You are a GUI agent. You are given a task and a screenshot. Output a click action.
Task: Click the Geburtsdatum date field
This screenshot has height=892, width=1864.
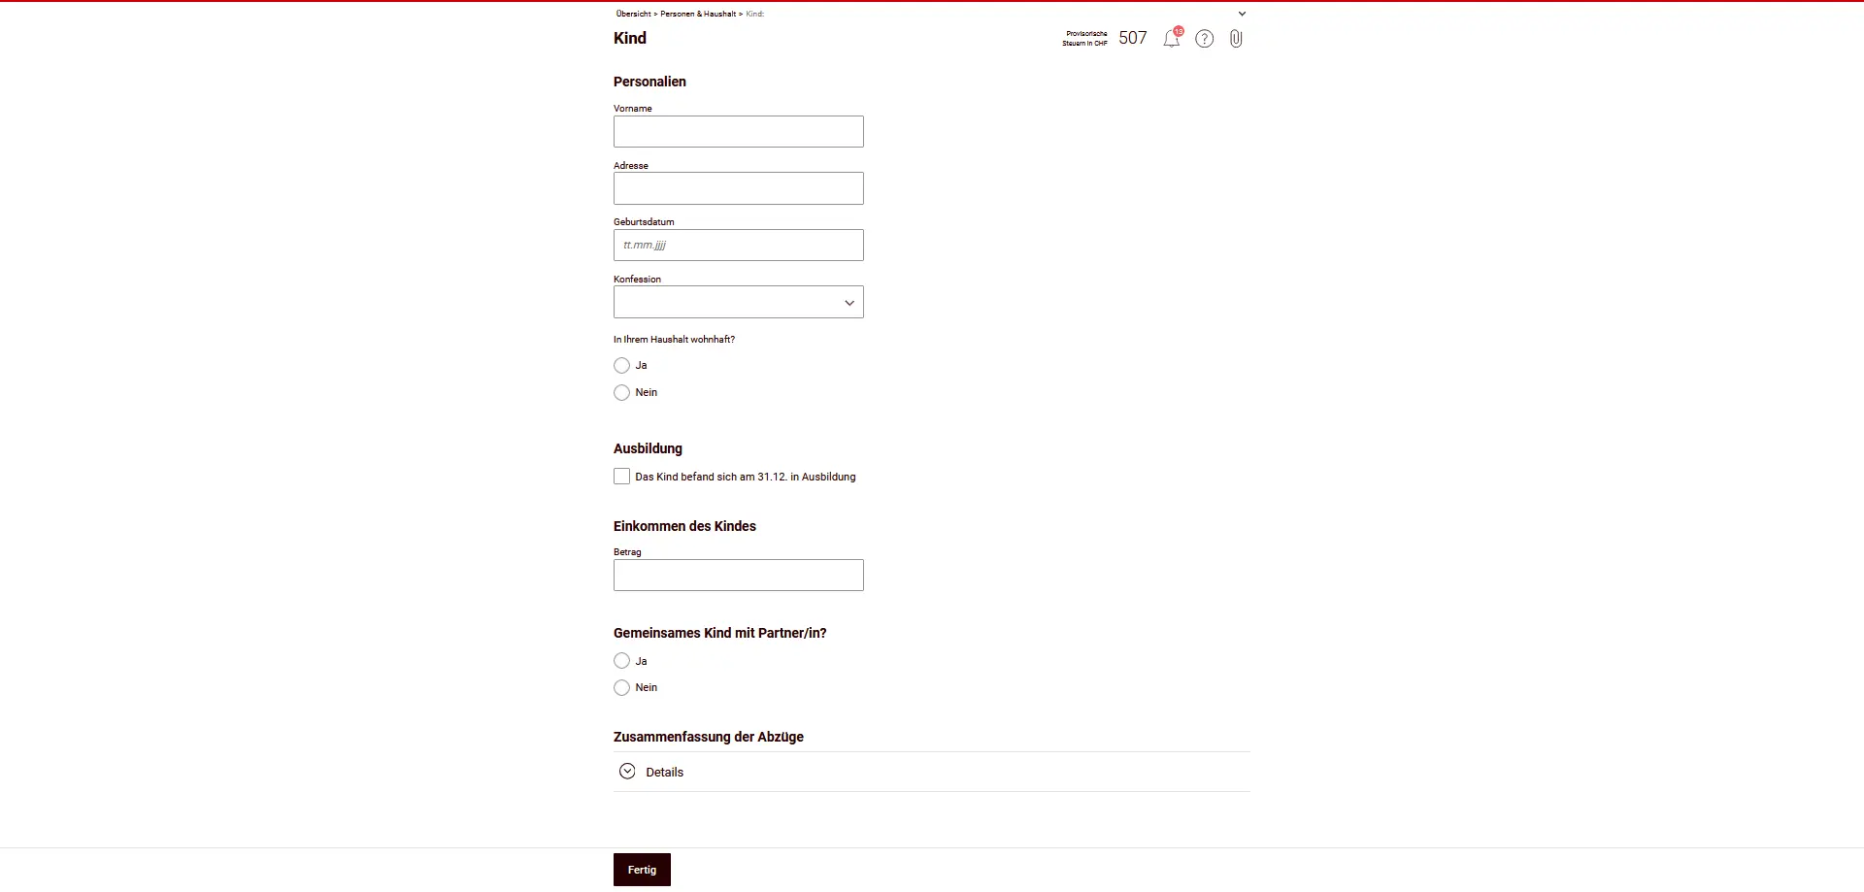(x=738, y=246)
